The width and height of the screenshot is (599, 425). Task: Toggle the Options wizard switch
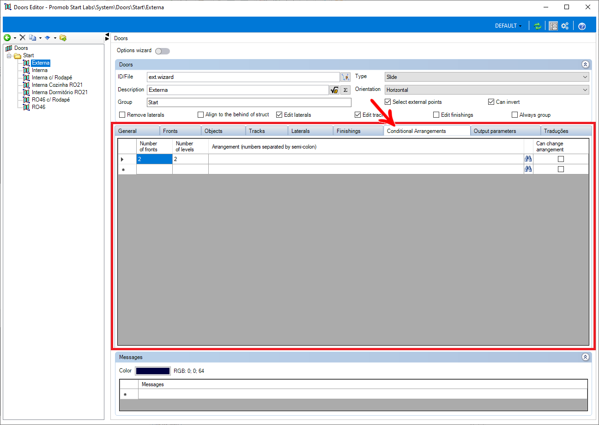[x=163, y=51]
